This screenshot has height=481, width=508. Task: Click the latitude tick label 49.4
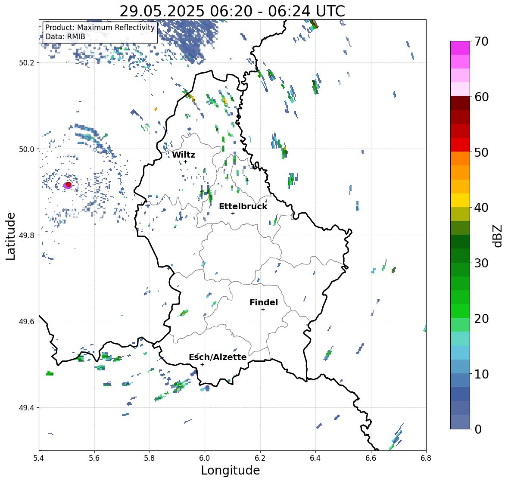coord(27,408)
